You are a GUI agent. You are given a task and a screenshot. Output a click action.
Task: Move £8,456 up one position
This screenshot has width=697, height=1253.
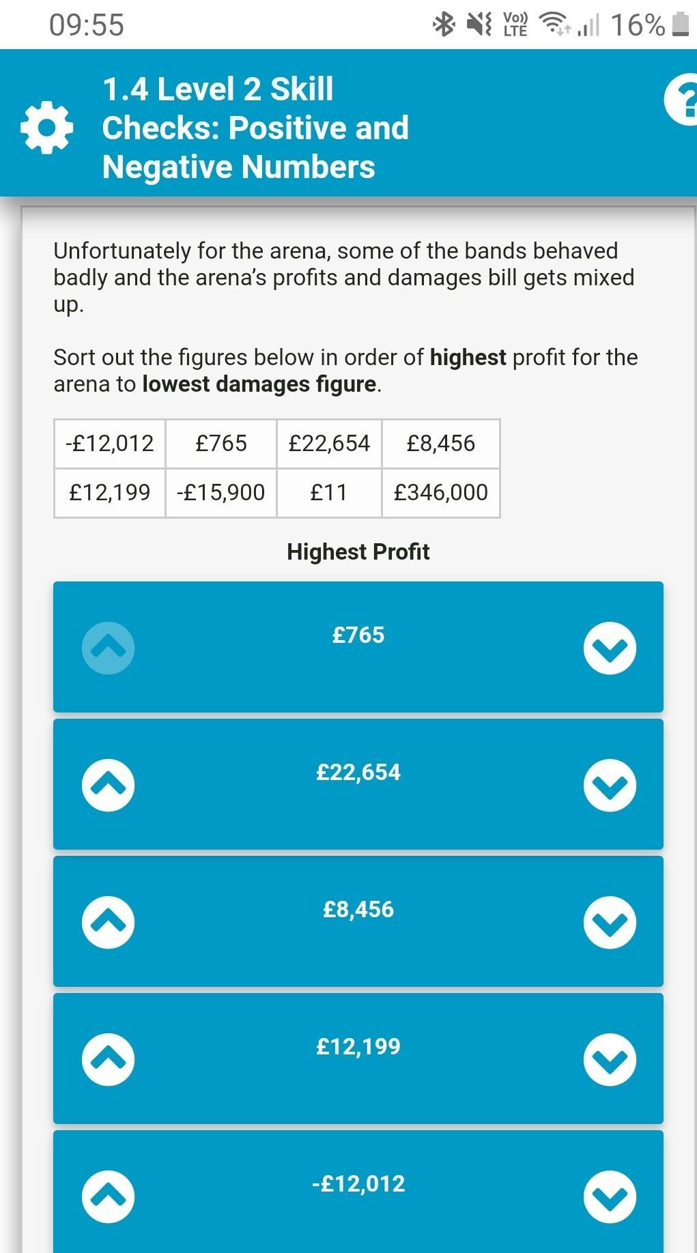pyautogui.click(x=108, y=923)
